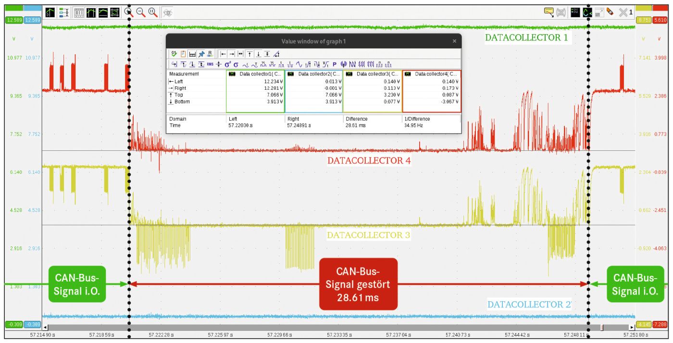The image size is (673, 343).
Task: Click the zoom out magnifier icon
Action: tap(141, 12)
